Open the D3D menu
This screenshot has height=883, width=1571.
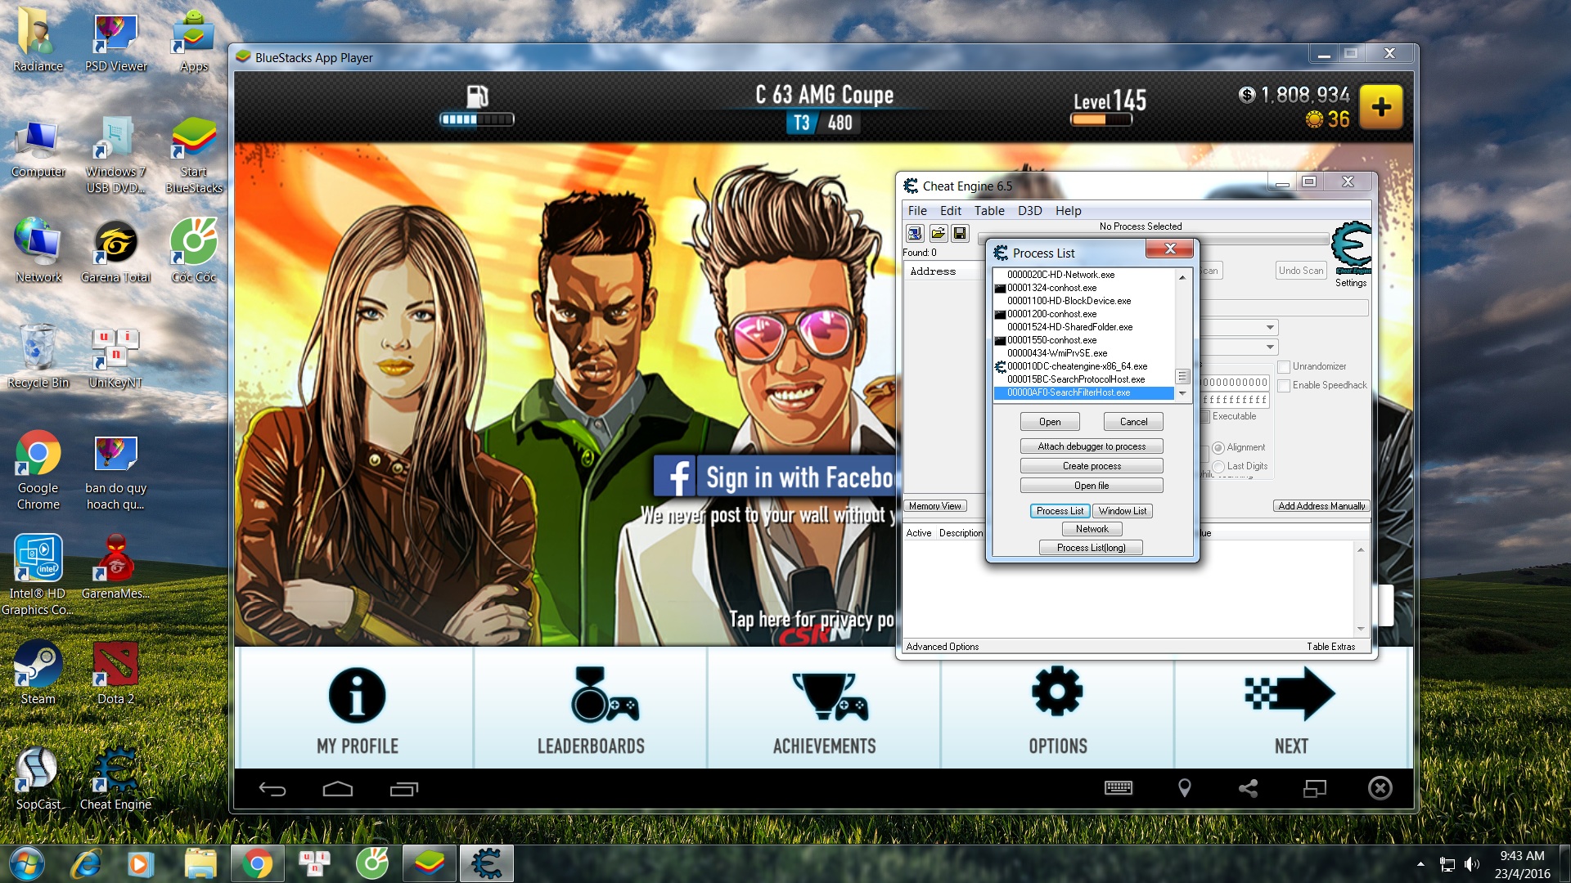(1029, 211)
